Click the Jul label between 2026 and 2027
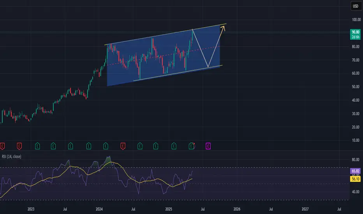Image resolution: width=363 pixels, height=214 pixels. 271,209
